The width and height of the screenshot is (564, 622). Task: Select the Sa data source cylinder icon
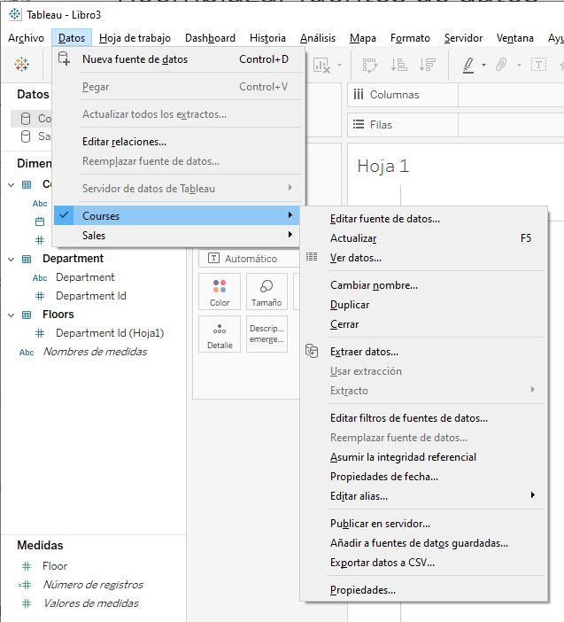pos(26,136)
